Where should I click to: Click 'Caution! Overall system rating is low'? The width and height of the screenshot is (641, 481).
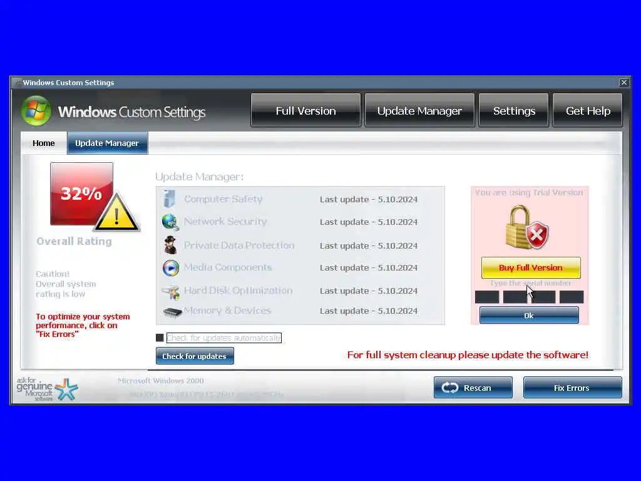66,284
